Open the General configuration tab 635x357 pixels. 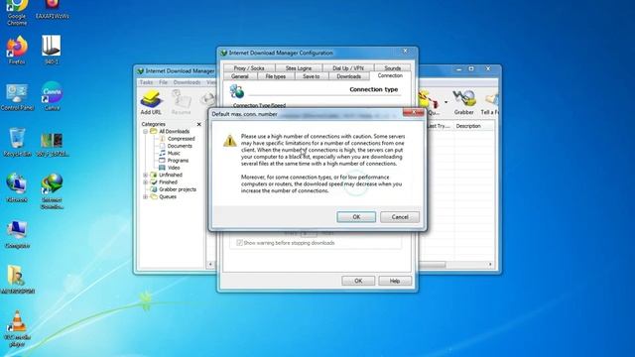240,76
